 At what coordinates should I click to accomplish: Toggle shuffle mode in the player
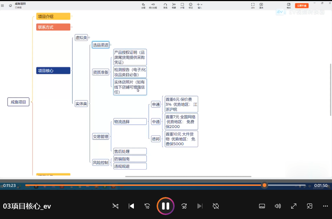115,206
